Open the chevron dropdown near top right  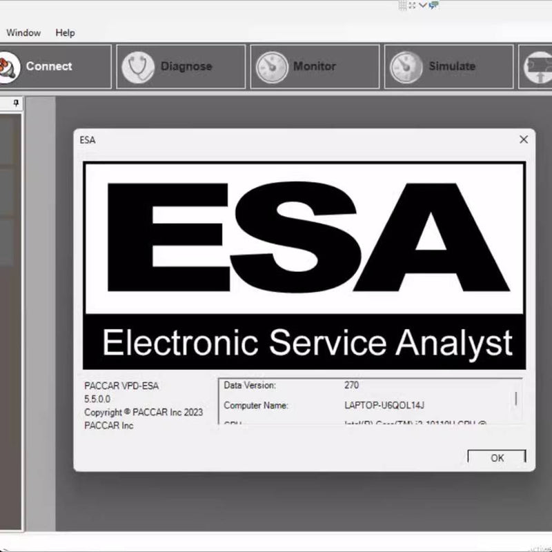422,5
